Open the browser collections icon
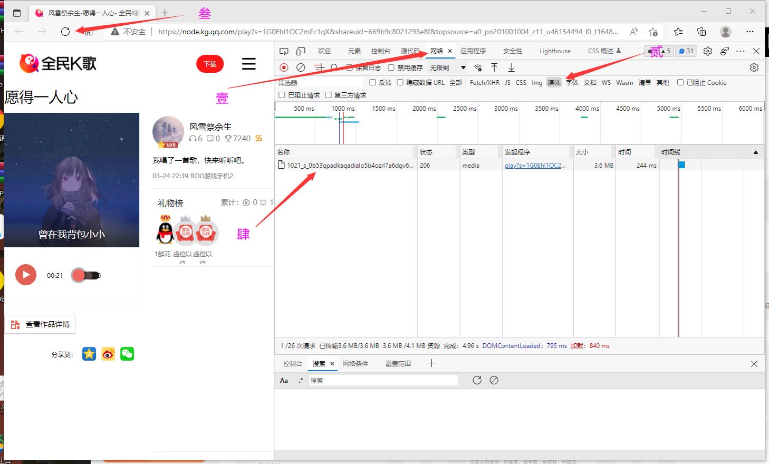Viewport: 769px width, 464px height. point(701,32)
